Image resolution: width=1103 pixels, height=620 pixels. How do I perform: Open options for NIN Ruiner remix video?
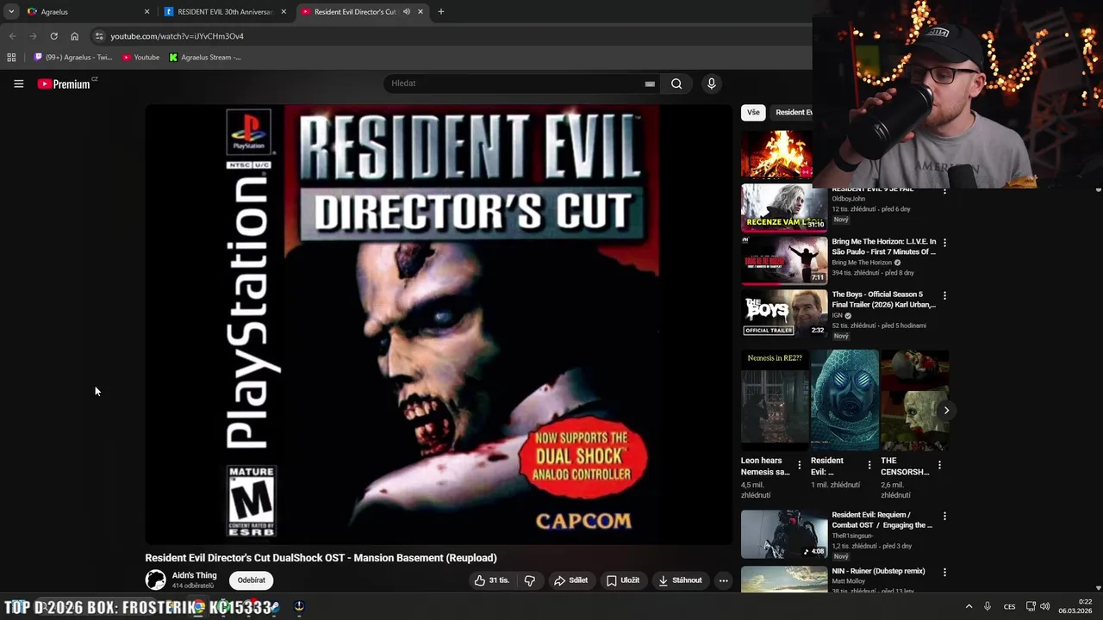tap(944, 572)
